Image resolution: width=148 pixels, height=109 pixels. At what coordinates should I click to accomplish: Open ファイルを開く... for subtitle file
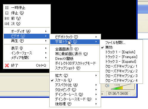tap(121, 43)
